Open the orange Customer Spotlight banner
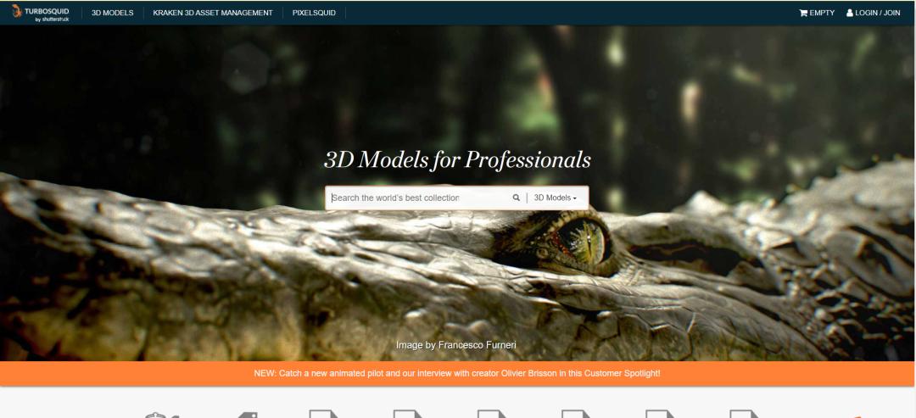Image resolution: width=916 pixels, height=418 pixels. point(457,373)
